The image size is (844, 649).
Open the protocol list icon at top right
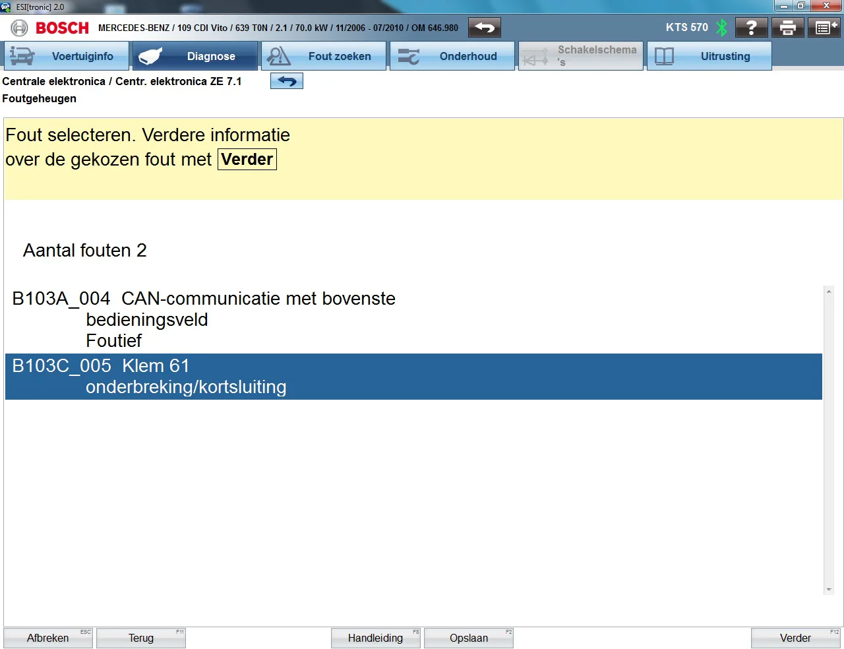(824, 28)
